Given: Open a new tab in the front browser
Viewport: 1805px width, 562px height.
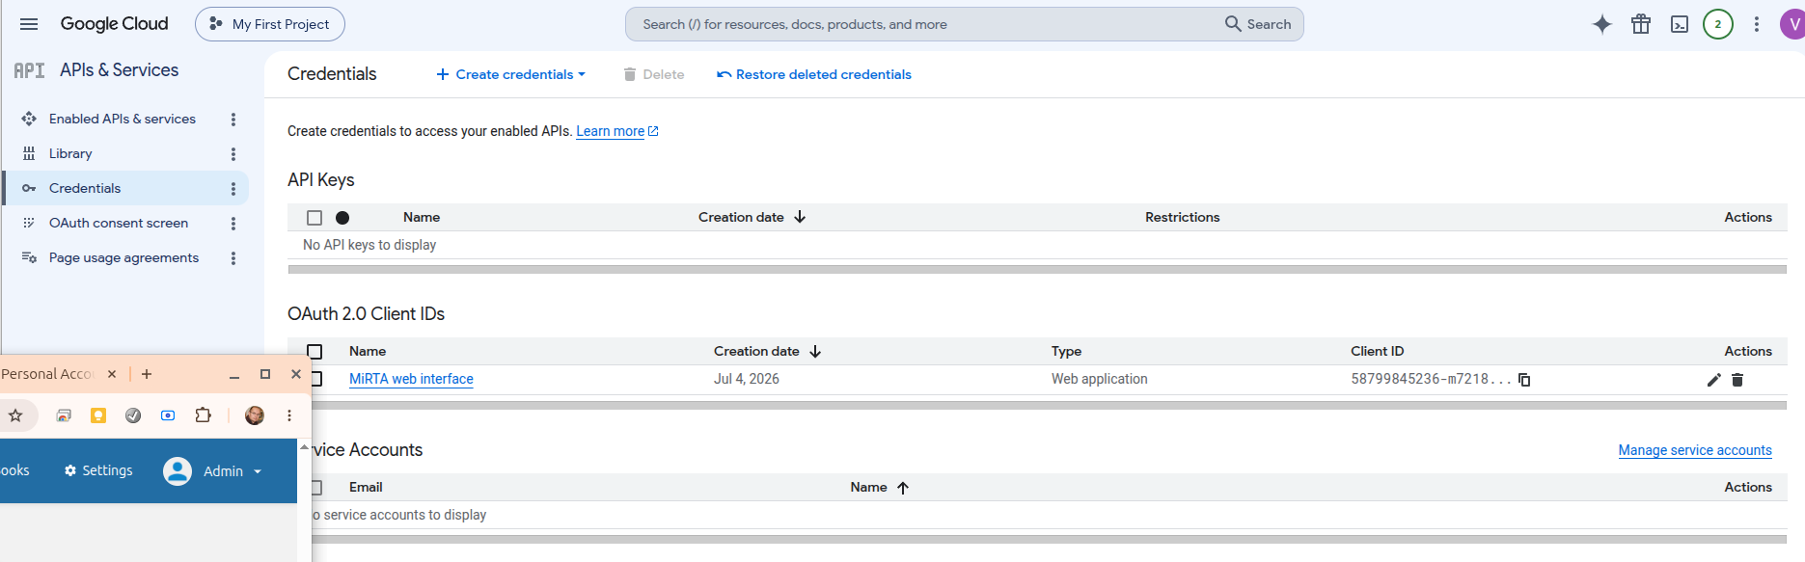Looking at the screenshot, I should pyautogui.click(x=147, y=374).
